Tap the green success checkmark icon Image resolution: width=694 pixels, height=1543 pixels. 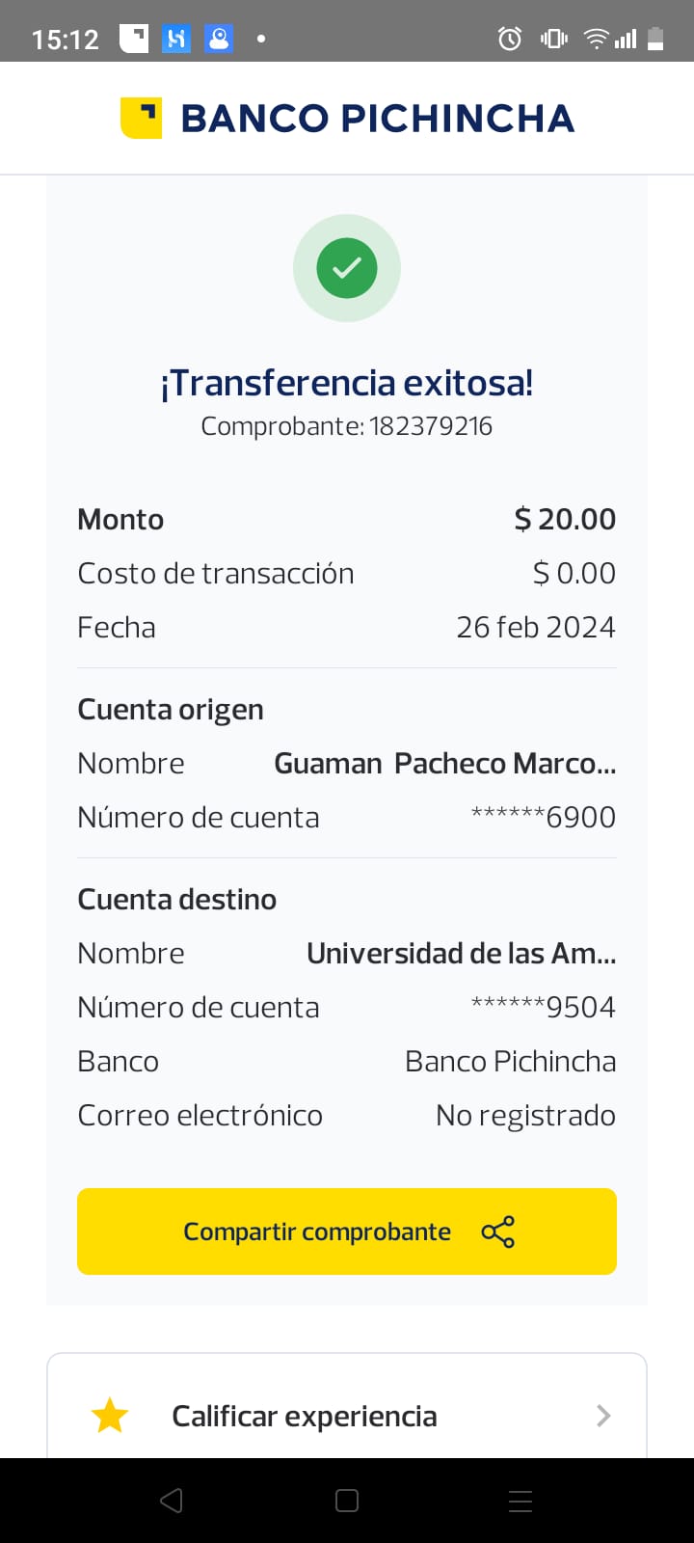[347, 268]
